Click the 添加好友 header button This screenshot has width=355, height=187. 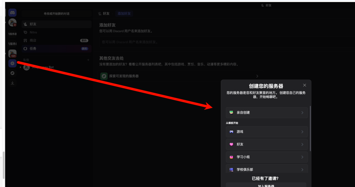(x=124, y=13)
